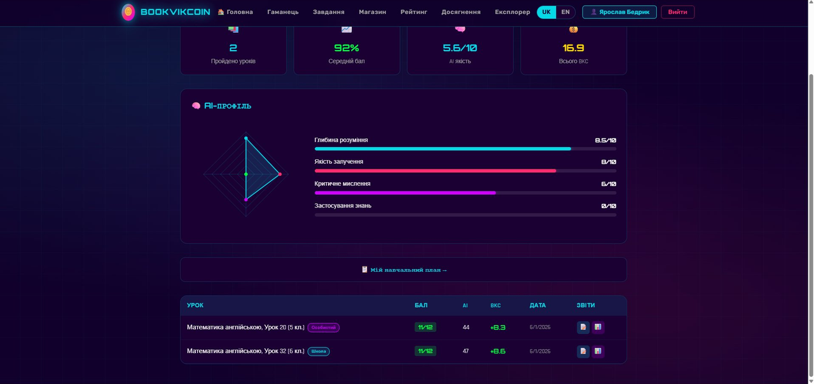Click the brain icon beside AI-профіль
The image size is (814, 384).
click(197, 106)
